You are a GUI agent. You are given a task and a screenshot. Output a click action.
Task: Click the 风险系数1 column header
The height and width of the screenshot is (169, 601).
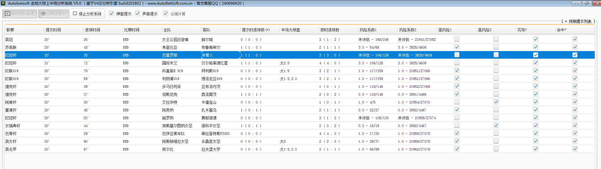(368, 30)
